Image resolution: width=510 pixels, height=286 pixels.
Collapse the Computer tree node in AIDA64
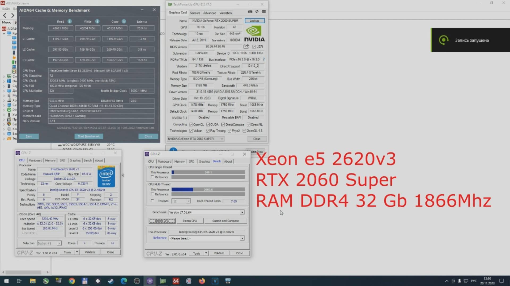coord(4,34)
